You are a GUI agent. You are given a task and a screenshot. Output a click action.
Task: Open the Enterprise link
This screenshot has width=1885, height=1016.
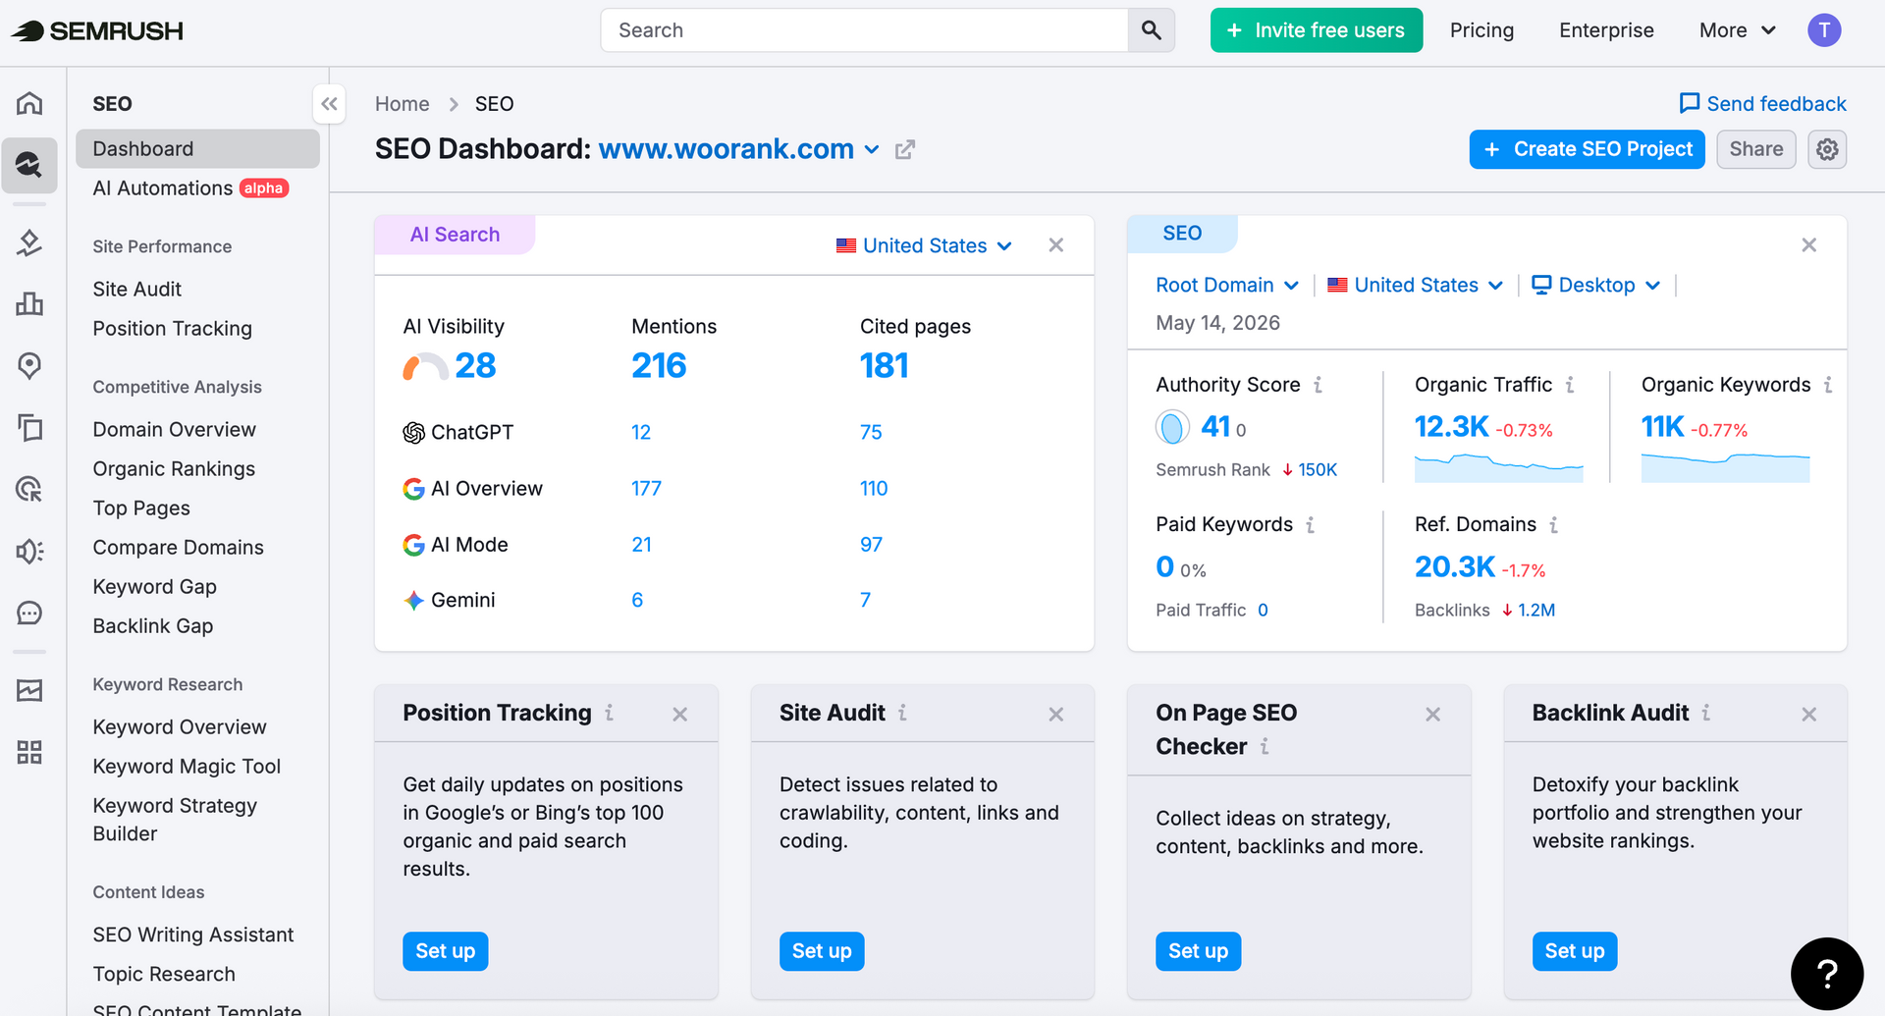(x=1606, y=30)
